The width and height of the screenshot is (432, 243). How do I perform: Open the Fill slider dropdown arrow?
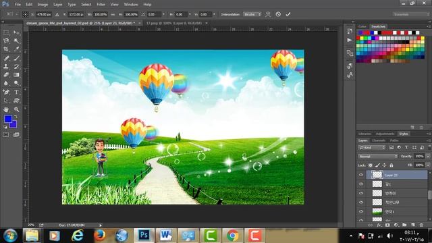pos(428,165)
